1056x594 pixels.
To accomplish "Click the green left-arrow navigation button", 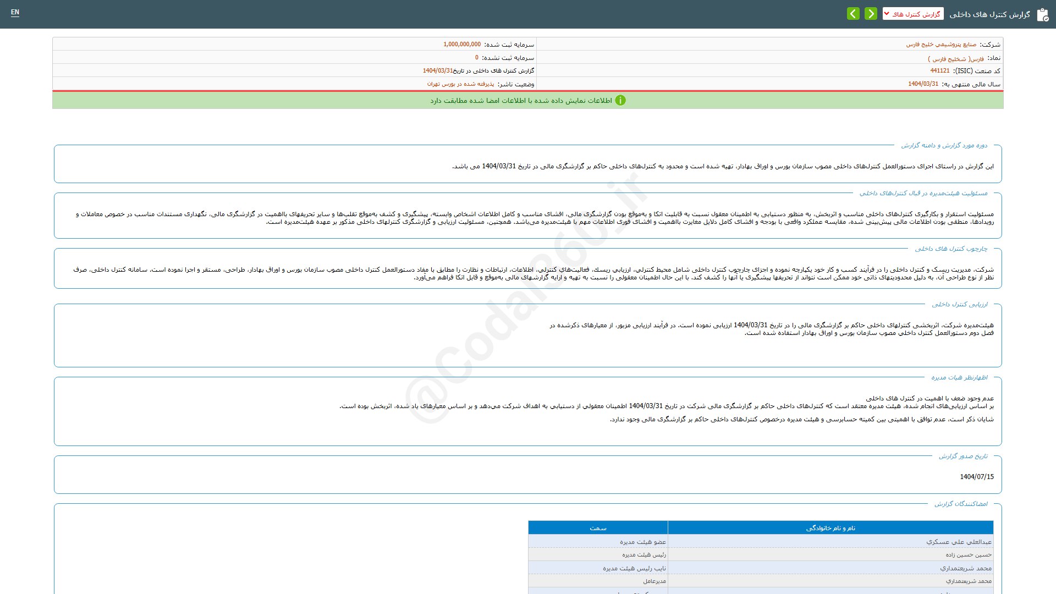I will click(x=853, y=14).
